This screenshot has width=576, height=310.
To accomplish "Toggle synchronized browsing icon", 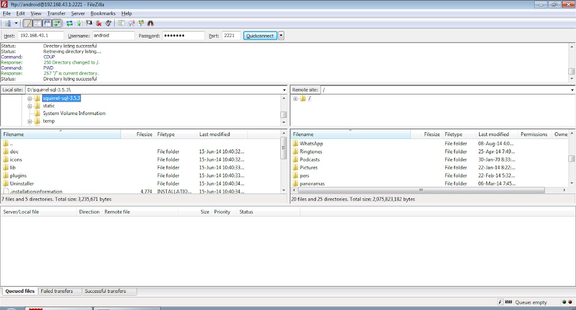I will point(141,23).
